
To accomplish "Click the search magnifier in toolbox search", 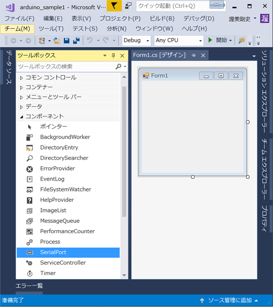I will click(118, 67).
